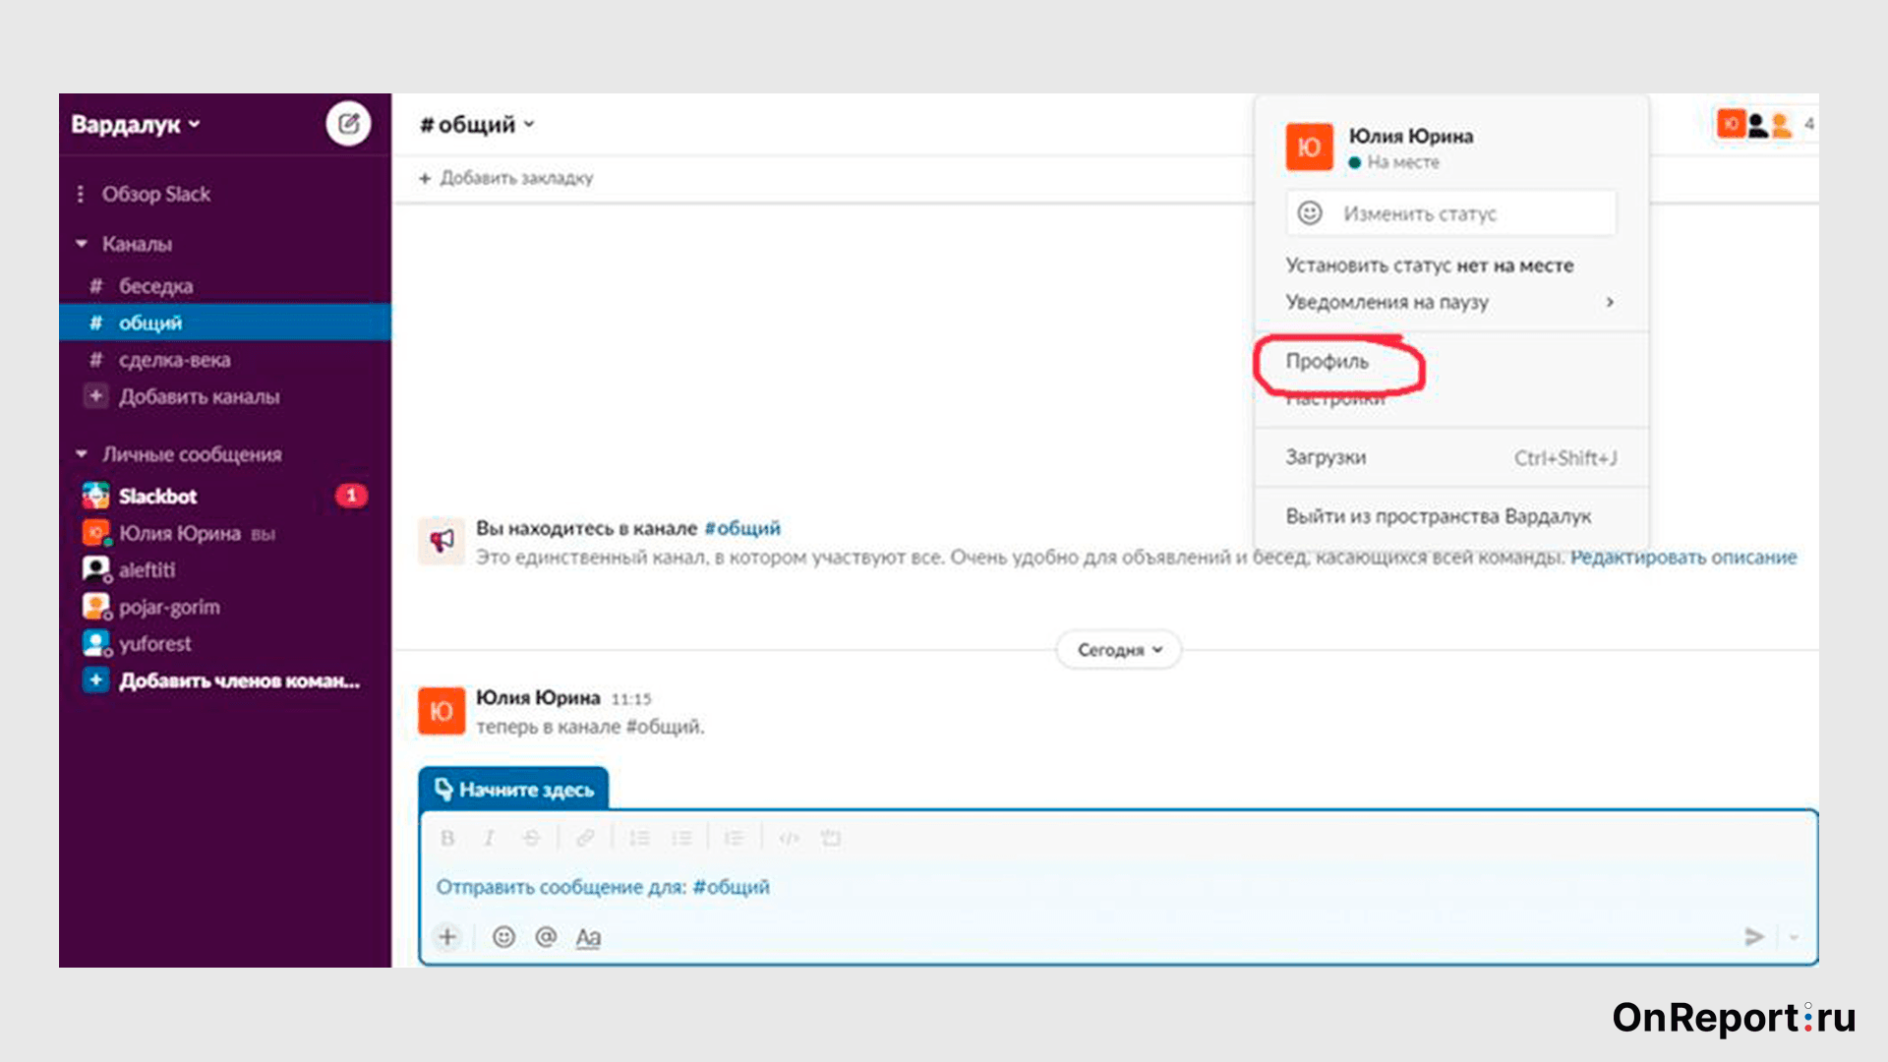Image resolution: width=1888 pixels, height=1062 pixels.
Task: Open the send options dropdown arrow
Action: 1794,938
